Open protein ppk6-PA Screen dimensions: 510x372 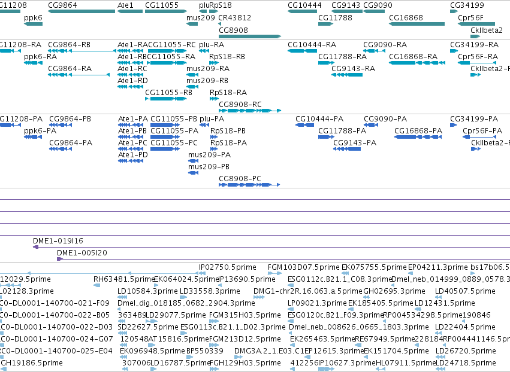[x=33, y=137]
